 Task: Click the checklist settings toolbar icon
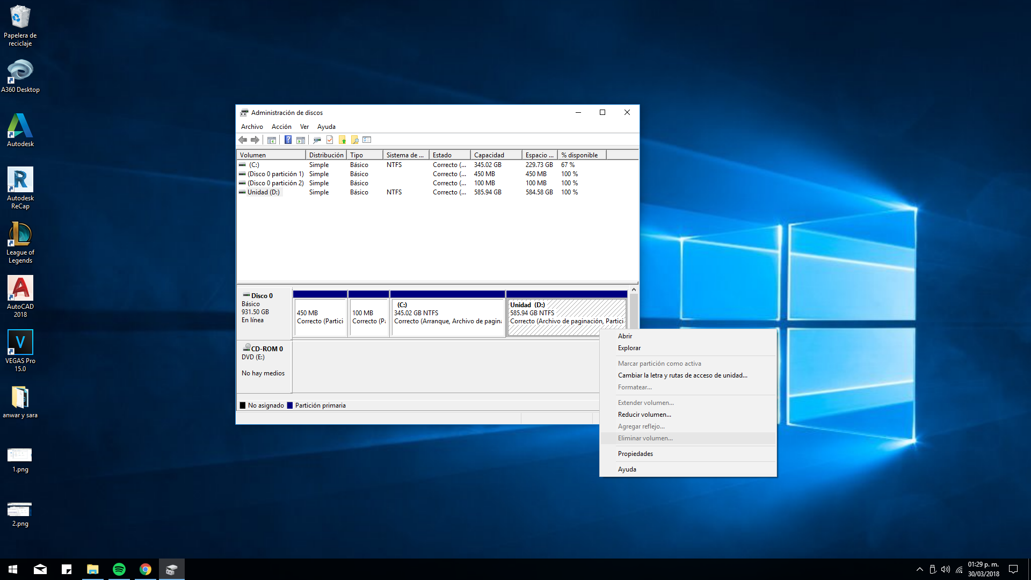[x=367, y=140]
